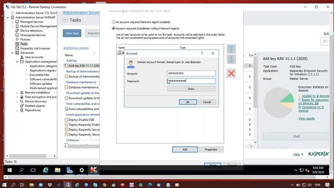Screen dimensions: 334x188
Task: Open Settings gear in remote taskbar
Action: (81, 170)
